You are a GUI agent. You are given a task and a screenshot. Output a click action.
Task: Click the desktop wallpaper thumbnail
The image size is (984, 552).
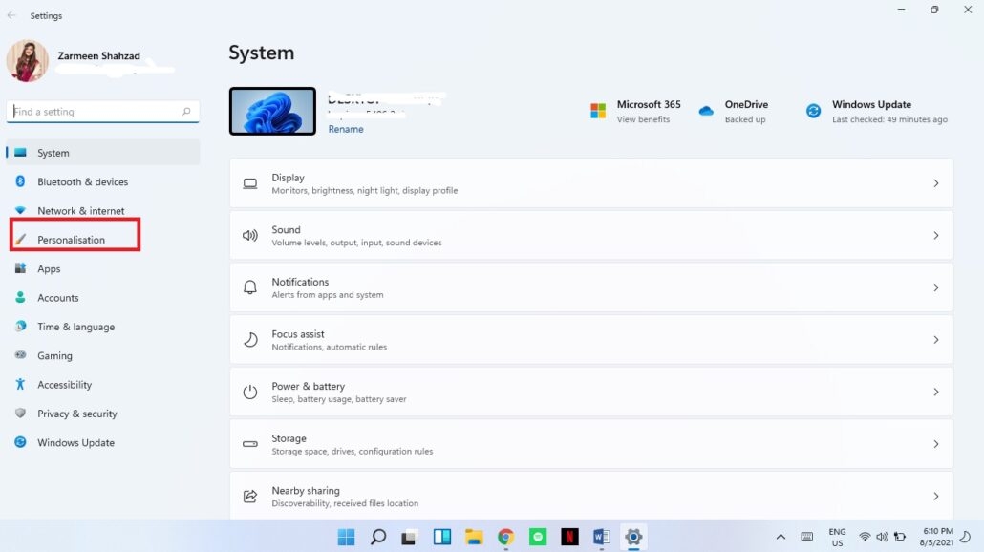(272, 112)
